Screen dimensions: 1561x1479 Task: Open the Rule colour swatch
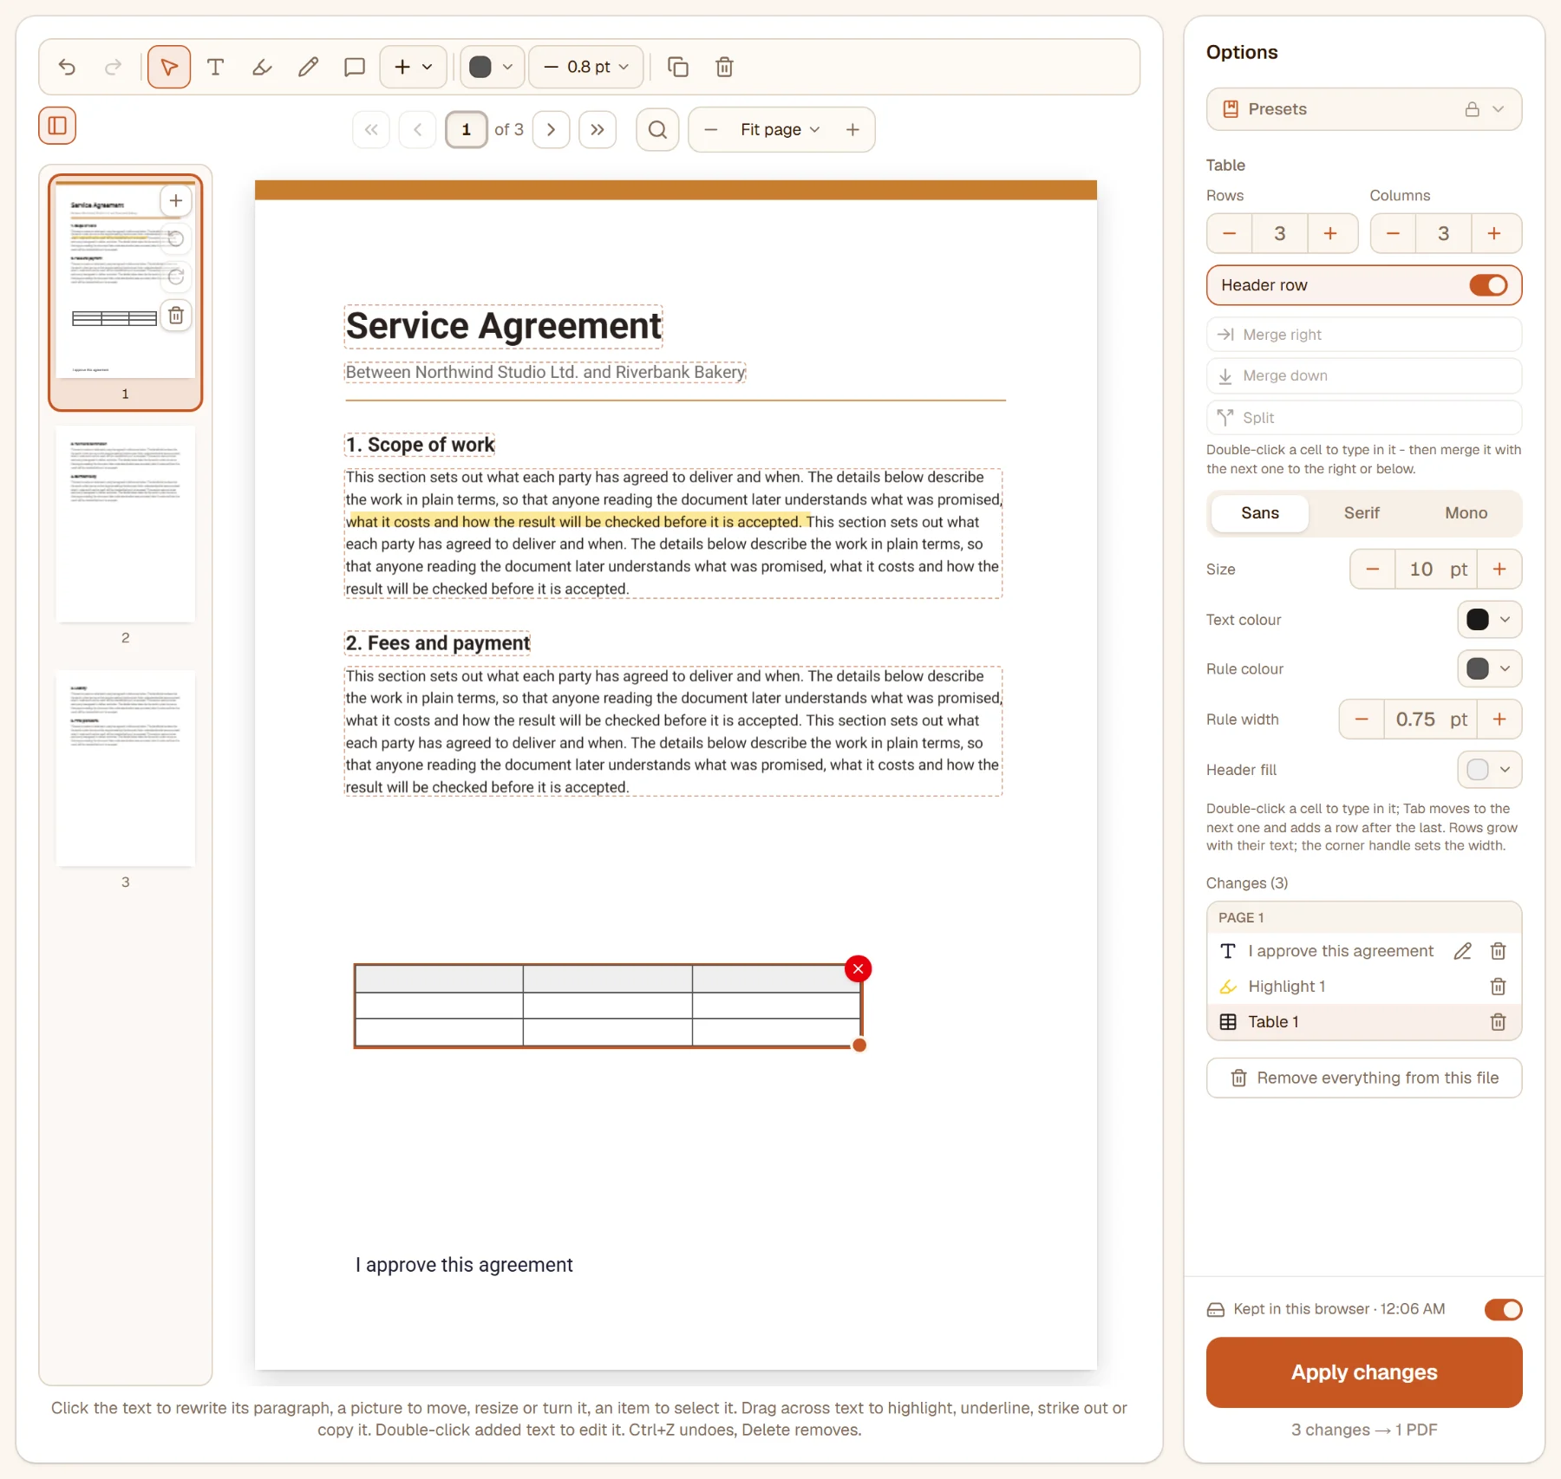(x=1489, y=668)
